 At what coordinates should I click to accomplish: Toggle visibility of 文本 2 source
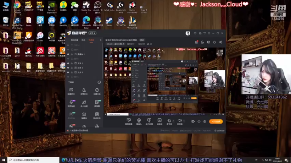point(68,68)
